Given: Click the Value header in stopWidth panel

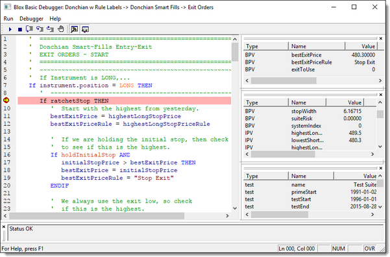Looking at the screenshot, I should (x=345, y=103).
